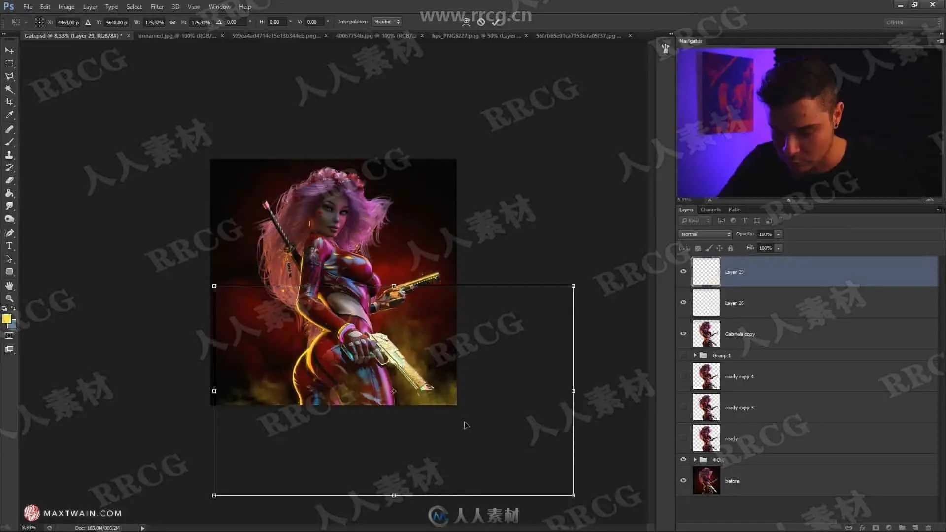The width and height of the screenshot is (946, 532).
Task: Click the X position input field
Action: [68, 22]
